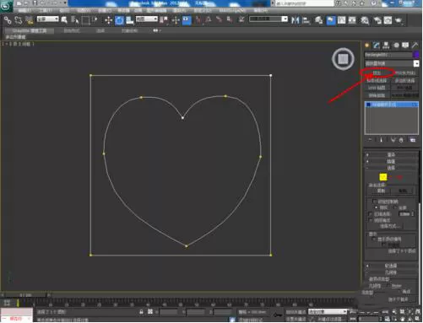The width and height of the screenshot is (423, 323).
Task: Open the Utilities hammer panel icon
Action: click(x=415, y=46)
